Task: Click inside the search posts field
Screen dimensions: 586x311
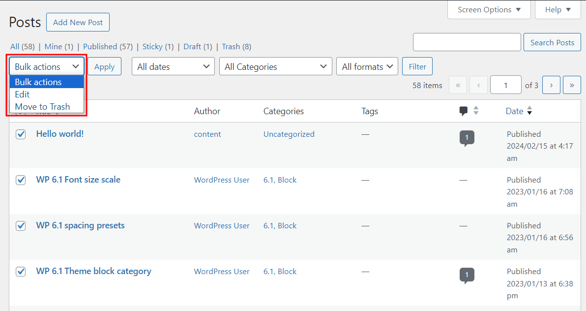Action: point(466,42)
